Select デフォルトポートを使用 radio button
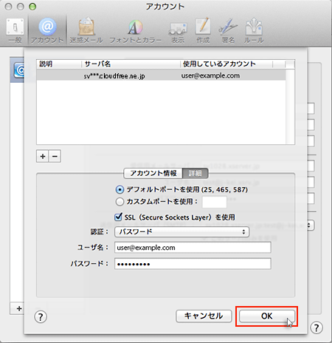 (120, 189)
